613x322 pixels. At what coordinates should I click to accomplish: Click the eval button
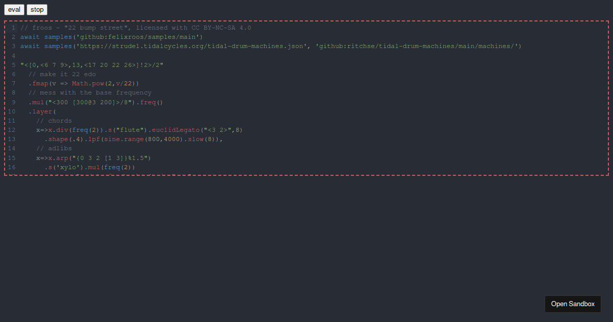coord(14,9)
